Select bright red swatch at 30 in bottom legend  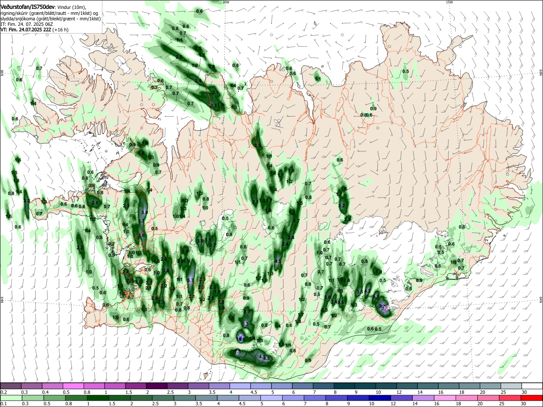click(532, 398)
